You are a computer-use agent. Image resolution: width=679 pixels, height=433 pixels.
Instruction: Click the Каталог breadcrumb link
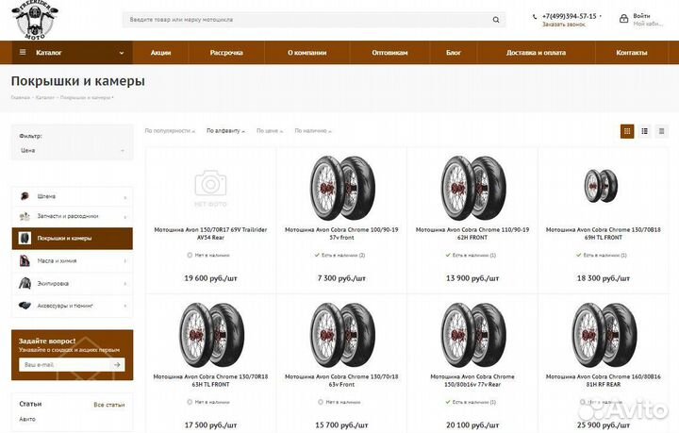45,97
